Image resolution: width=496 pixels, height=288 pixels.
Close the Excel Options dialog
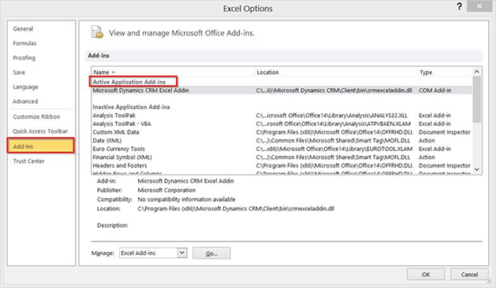[x=479, y=6]
